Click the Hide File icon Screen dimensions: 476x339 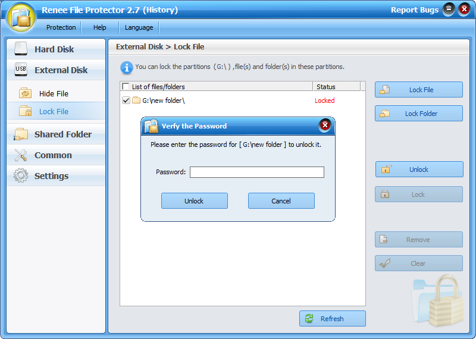pyautogui.click(x=26, y=93)
